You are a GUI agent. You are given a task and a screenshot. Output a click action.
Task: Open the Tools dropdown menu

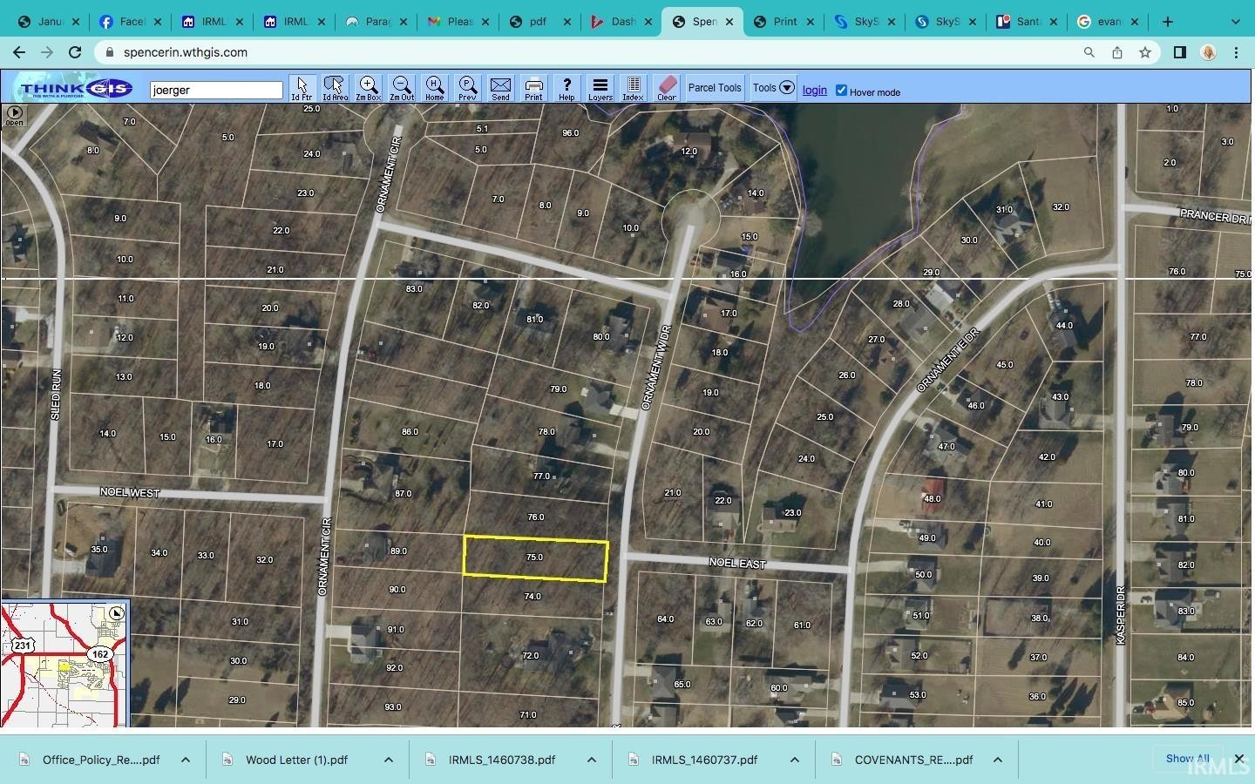(773, 88)
